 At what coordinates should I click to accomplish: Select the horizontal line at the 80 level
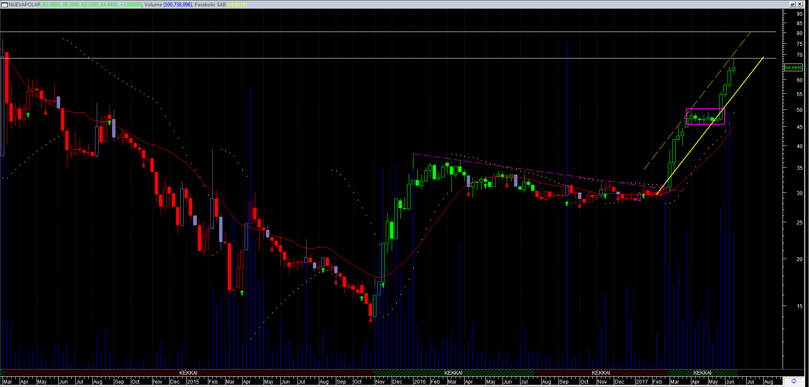(388, 32)
